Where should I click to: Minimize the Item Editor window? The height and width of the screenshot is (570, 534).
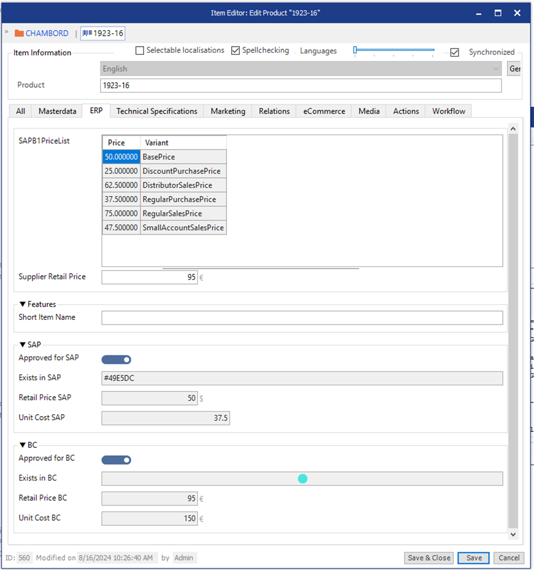pos(479,13)
